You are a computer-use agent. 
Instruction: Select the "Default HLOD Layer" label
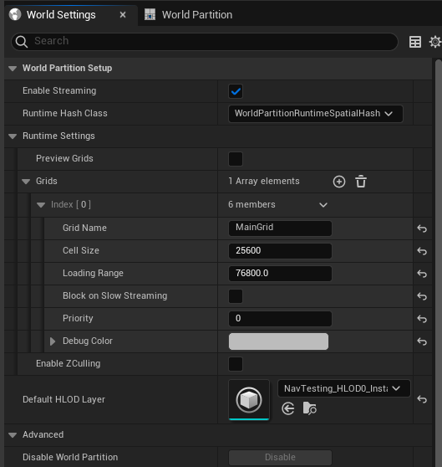click(64, 399)
